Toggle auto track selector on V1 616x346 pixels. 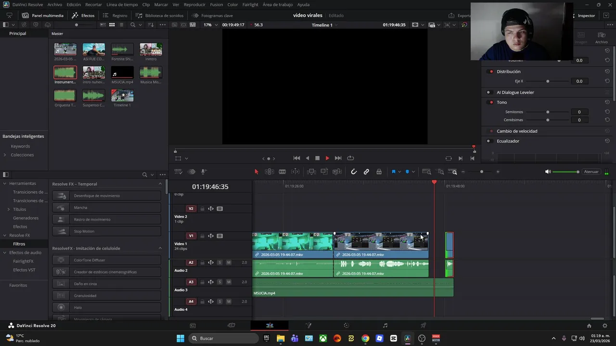tap(211, 236)
